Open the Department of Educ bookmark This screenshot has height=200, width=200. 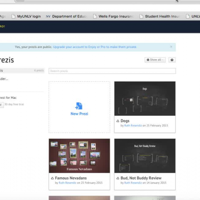(x=66, y=16)
